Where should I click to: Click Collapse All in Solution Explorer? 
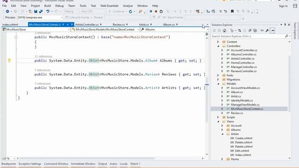coord(250,30)
